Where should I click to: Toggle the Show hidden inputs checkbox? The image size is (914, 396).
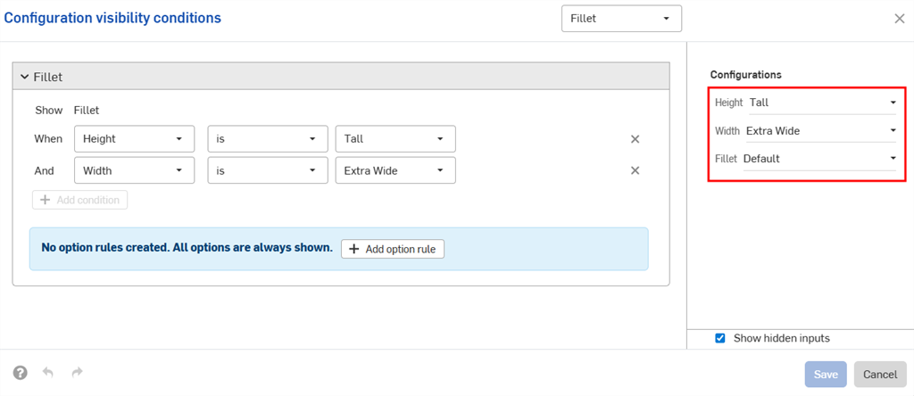[720, 338]
